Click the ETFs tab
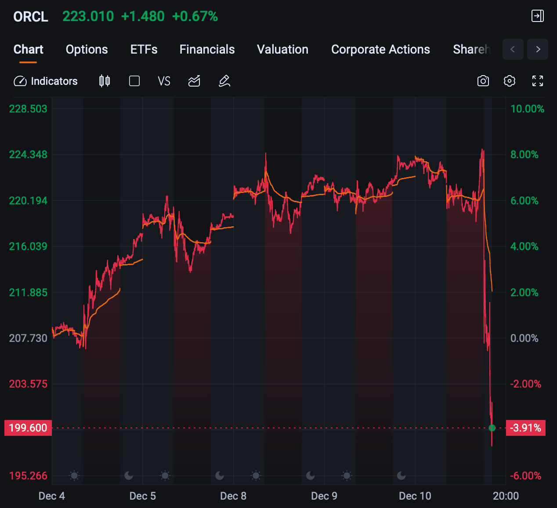Image resolution: width=557 pixels, height=508 pixels. pyautogui.click(x=144, y=49)
